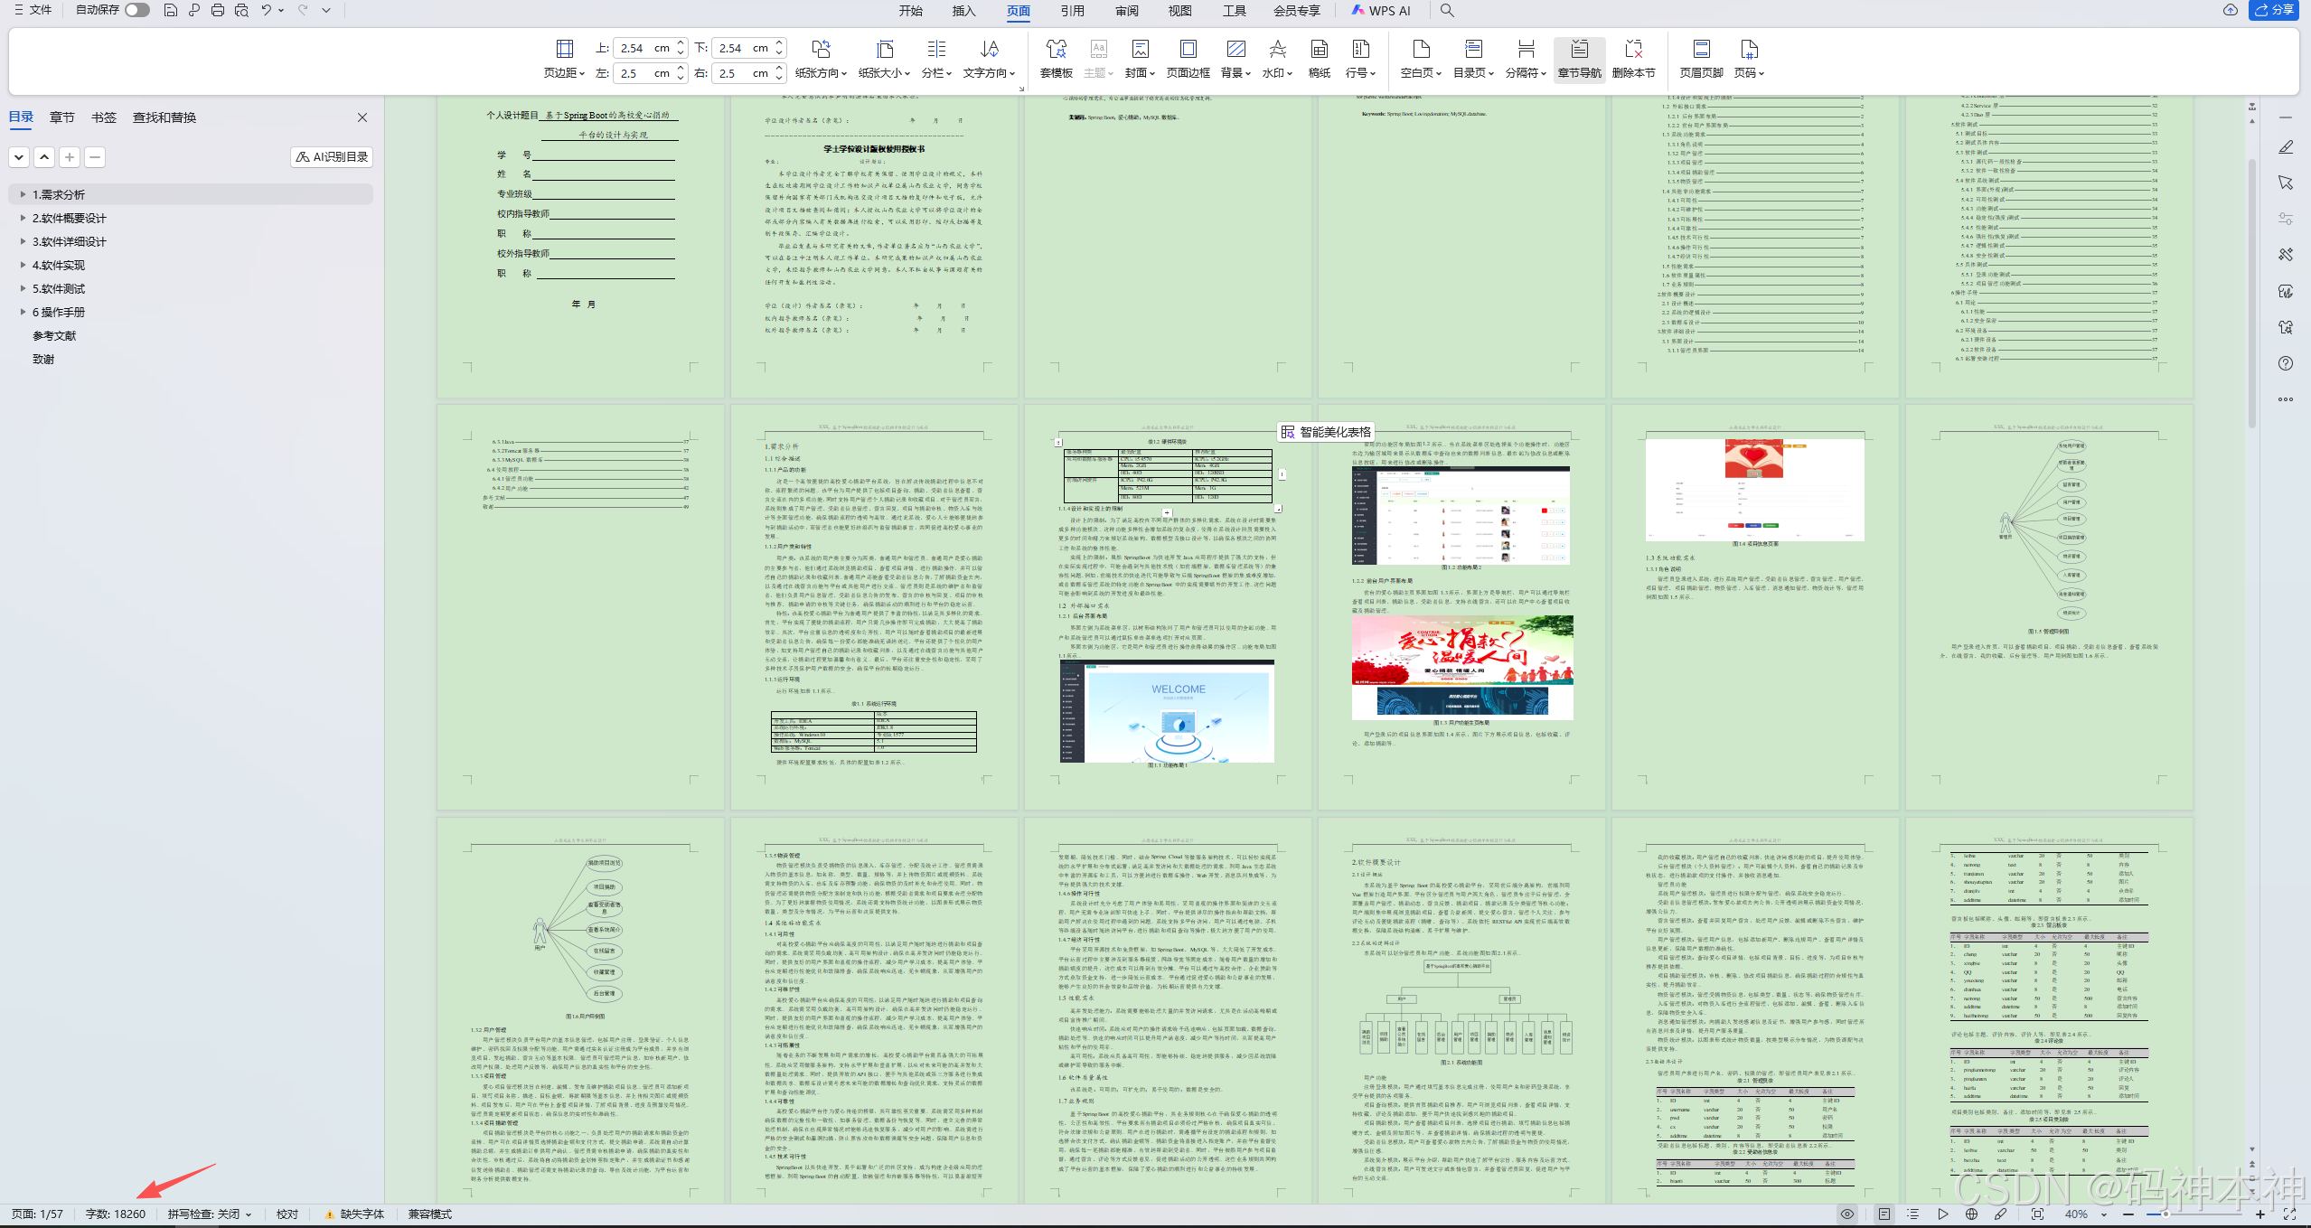Viewport: 2311px width, 1228px height.
Task: Click the cloud sync icon near 分享
Action: (x=2230, y=10)
